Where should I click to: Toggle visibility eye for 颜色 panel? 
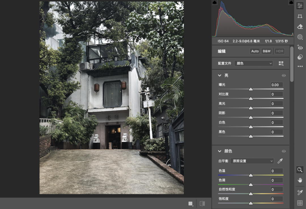click(284, 151)
